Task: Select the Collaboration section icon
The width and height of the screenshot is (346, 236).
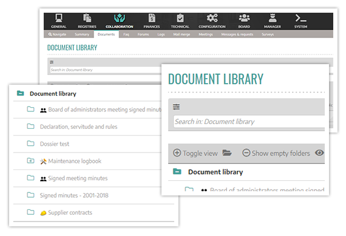Action: point(120,18)
